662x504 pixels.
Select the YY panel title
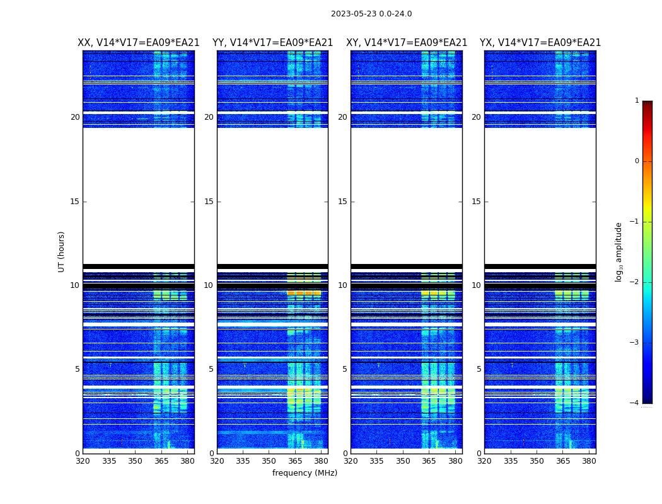pos(272,43)
